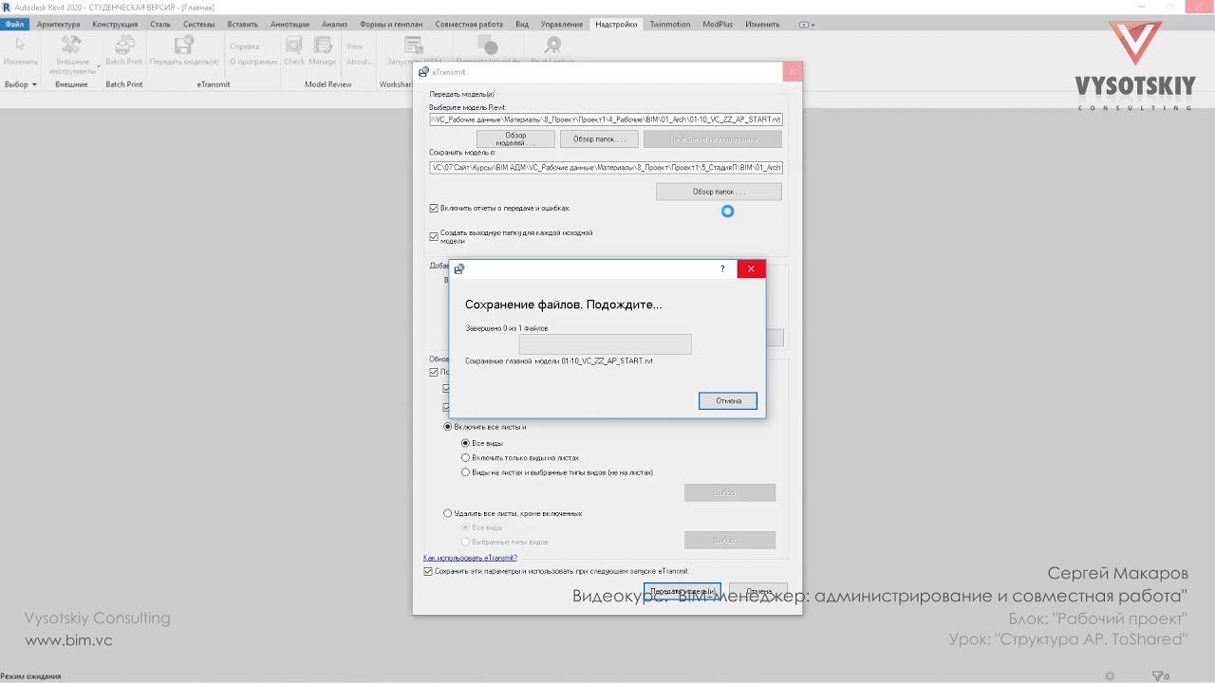The image size is (1215, 683).
Task: Click the help question mark in the saving dialog
Action: [x=722, y=269]
